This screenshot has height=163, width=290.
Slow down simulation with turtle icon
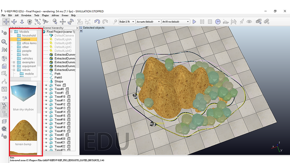(x=226, y=22)
